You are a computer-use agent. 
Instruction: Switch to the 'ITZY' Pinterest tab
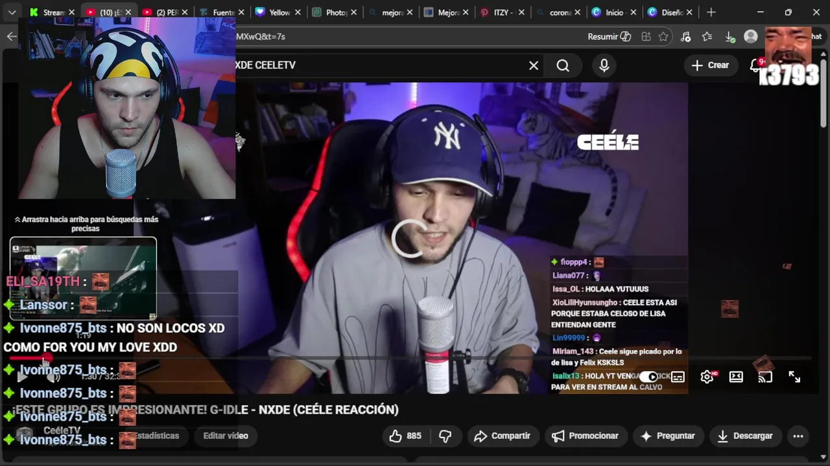point(499,12)
